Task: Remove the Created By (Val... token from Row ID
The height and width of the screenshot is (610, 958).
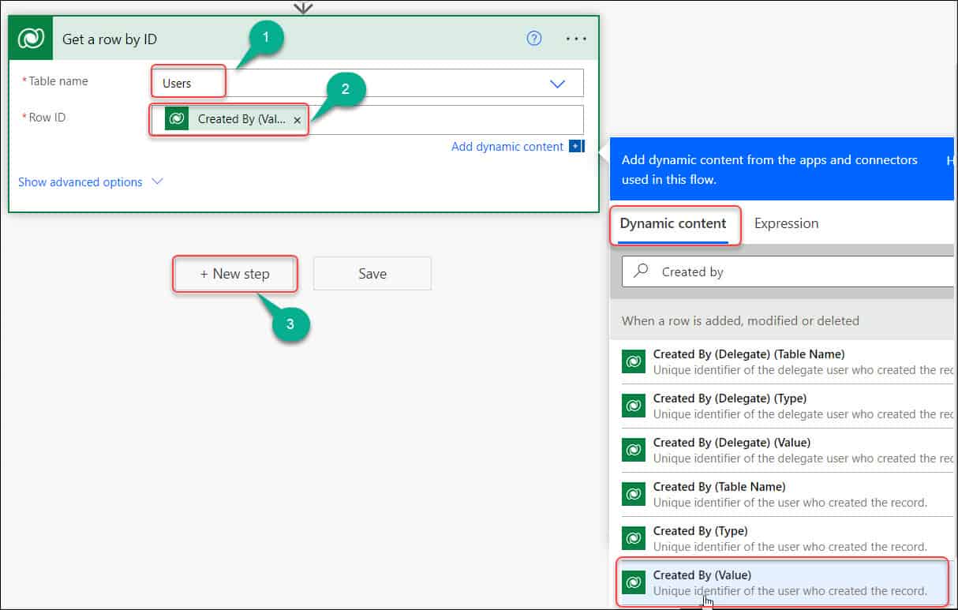Action: coord(297,120)
